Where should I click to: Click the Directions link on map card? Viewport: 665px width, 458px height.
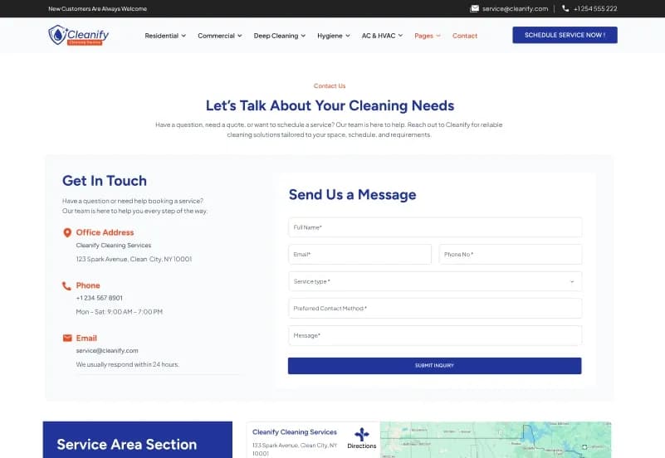[362, 446]
